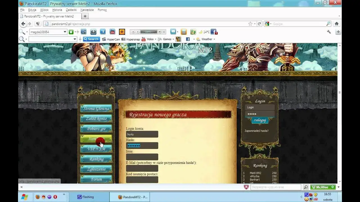Image resolution: width=360 pixels, height=202 pixels.
Task: Click the Opera icon in quick launch
Action: pyautogui.click(x=55, y=197)
